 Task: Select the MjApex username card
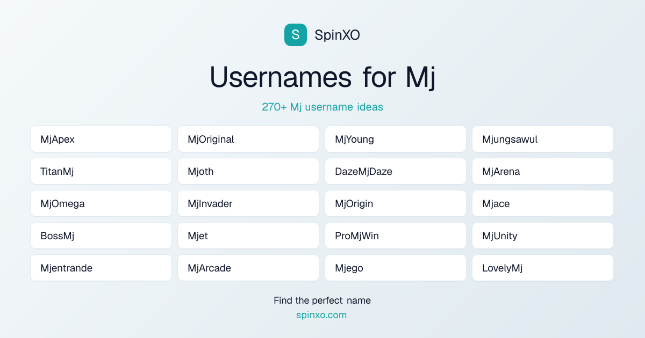click(101, 139)
